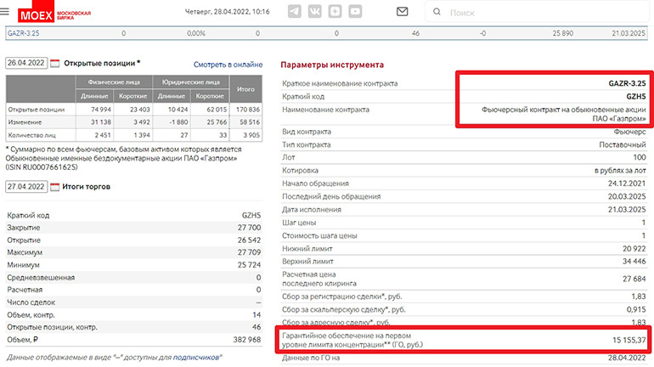Click the Юридические лица column header
Screen dimensions: 654x367
(190, 82)
